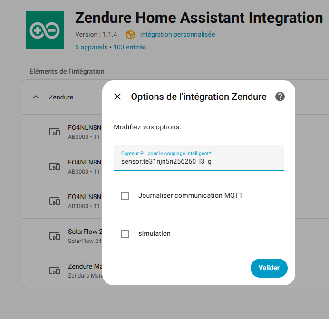Collapse the Zendure entry chevron
The width and height of the screenshot is (329, 319).
36,97
